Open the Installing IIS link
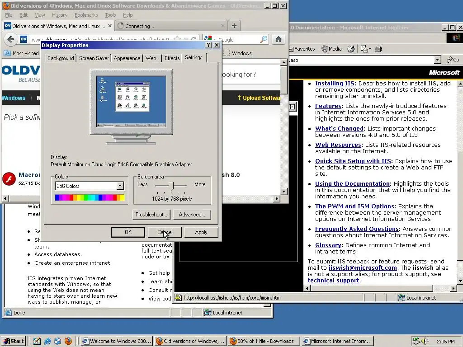 point(335,83)
